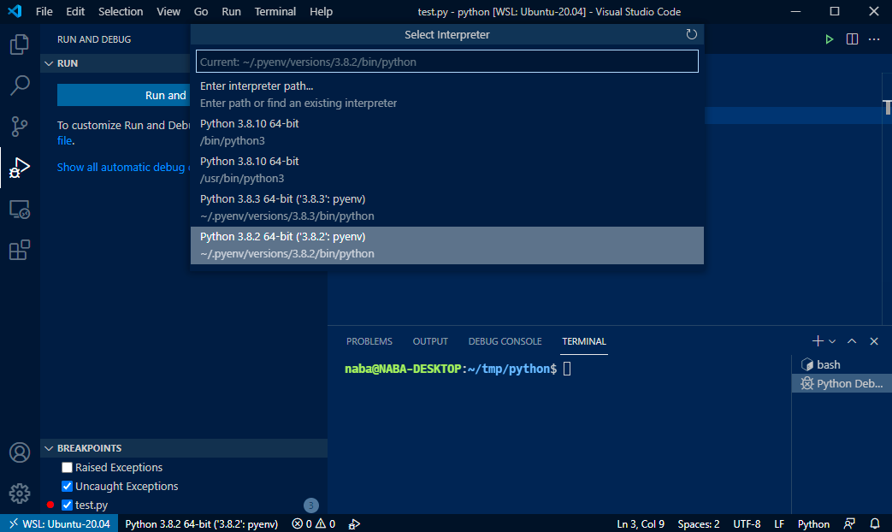Open the Explorer view in activity bar
This screenshot has width=892, height=532.
tap(19, 44)
